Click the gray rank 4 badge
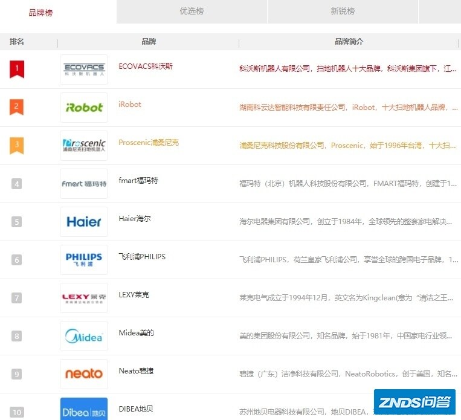 tap(16, 184)
